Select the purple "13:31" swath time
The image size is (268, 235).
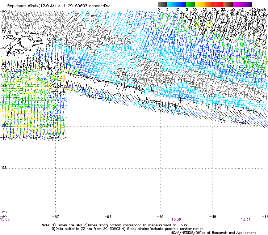pyautogui.click(x=246, y=219)
